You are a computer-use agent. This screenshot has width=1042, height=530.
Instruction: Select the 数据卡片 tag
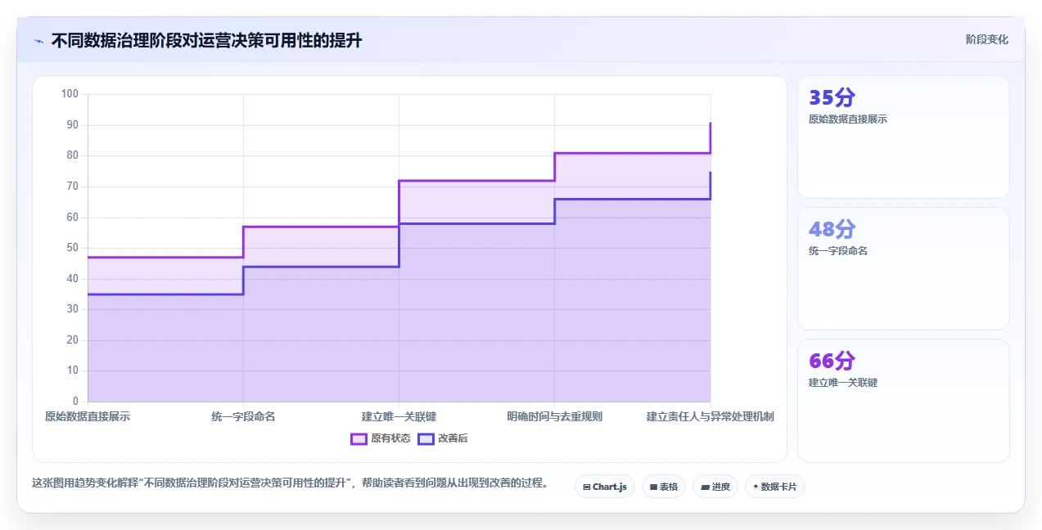(x=774, y=487)
